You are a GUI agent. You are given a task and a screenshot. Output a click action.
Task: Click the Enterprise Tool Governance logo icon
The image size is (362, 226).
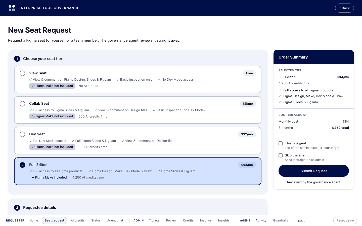click(x=12, y=8)
